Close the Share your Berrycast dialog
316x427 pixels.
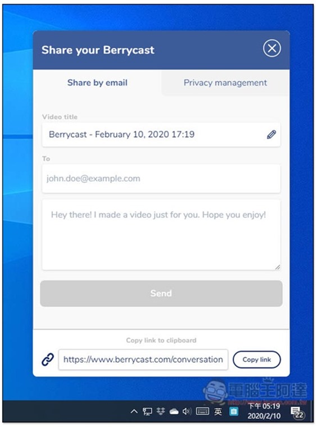point(272,48)
